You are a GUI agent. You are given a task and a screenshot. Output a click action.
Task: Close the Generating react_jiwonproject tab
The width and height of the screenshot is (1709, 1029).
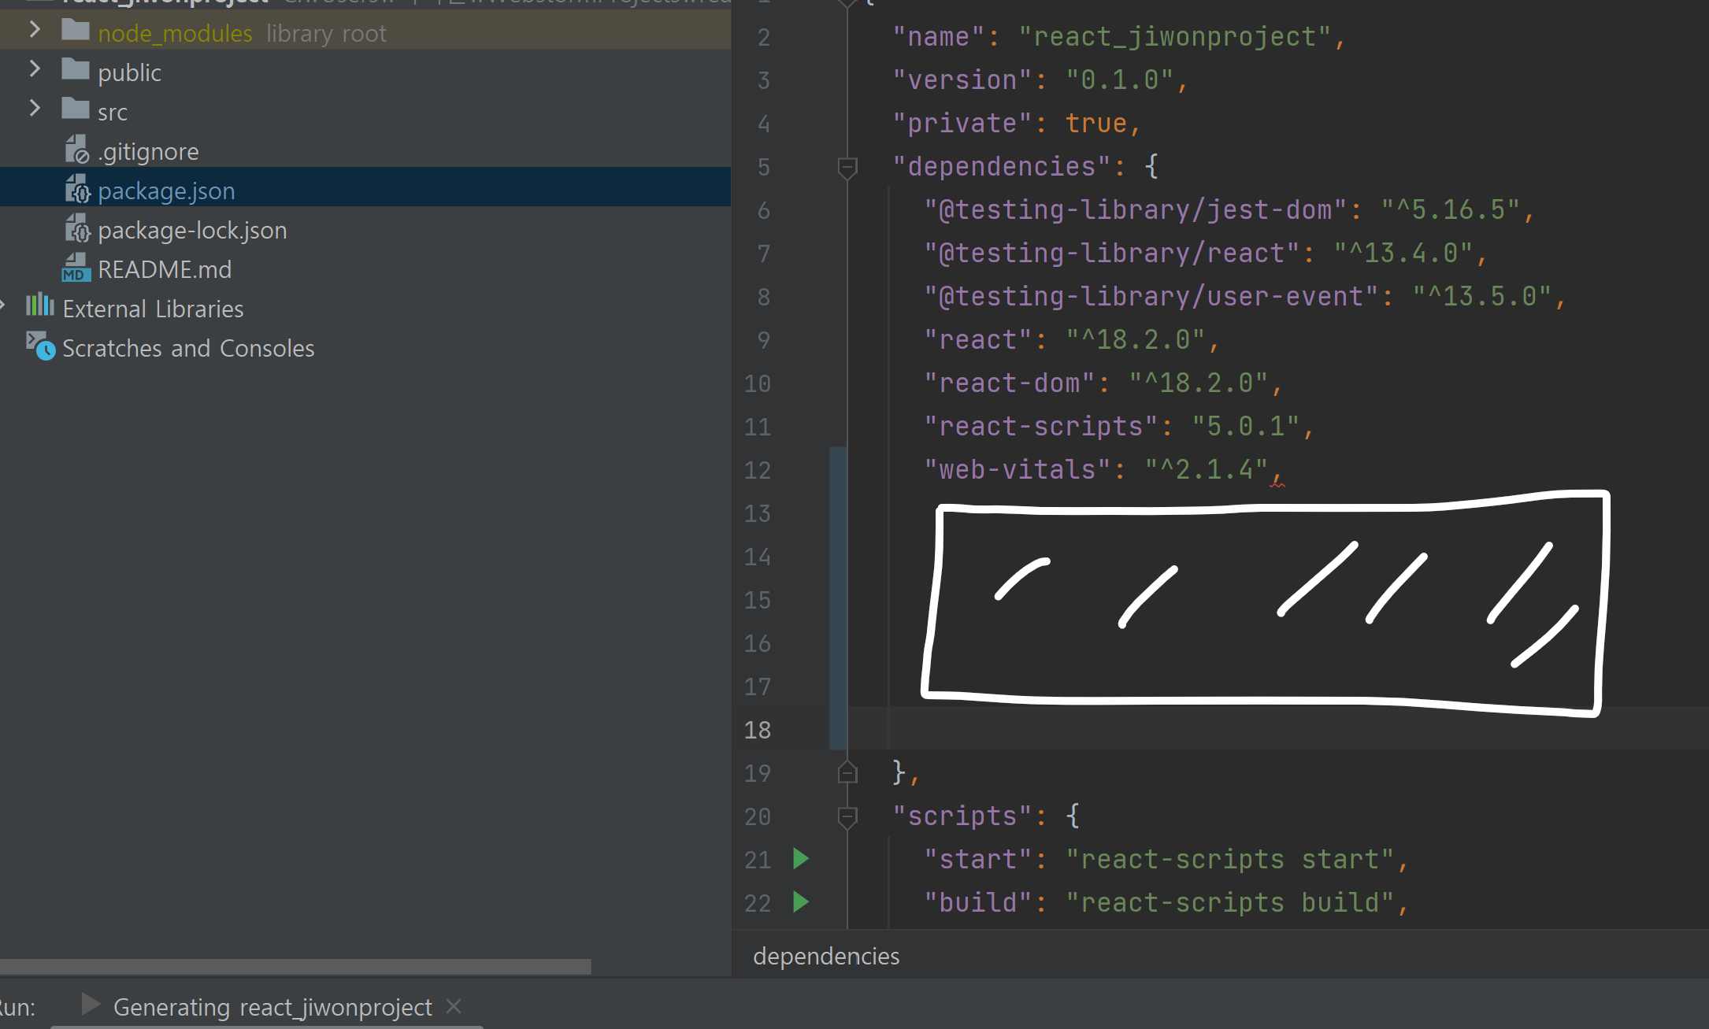[x=454, y=1006]
